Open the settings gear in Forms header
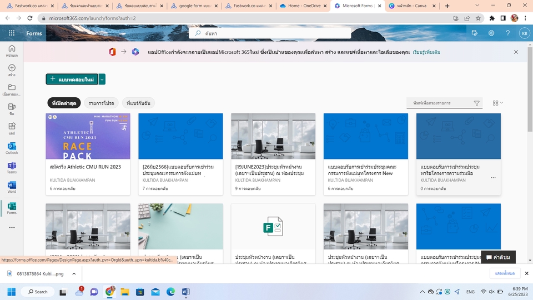Viewport: 533px width, 300px height. (x=491, y=33)
